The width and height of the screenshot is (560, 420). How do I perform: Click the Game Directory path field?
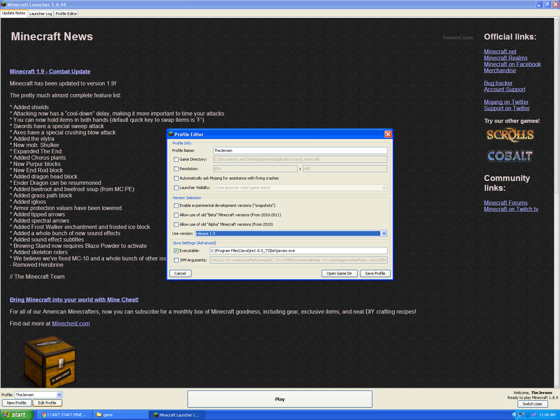[x=300, y=159]
